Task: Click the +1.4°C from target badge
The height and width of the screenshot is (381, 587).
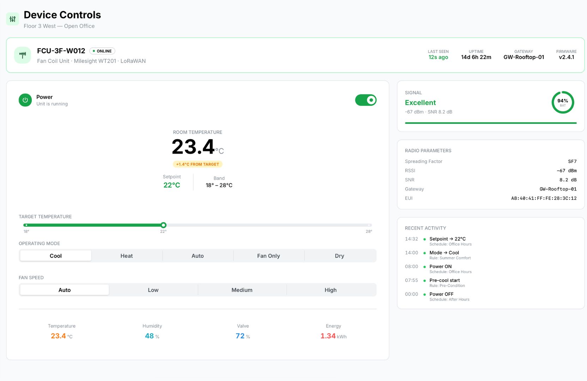Action: 198,164
